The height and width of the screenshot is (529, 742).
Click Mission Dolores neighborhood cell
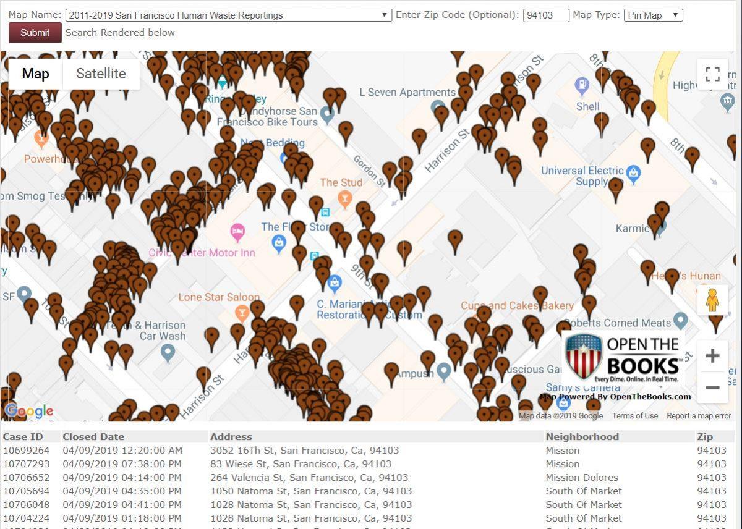(x=582, y=478)
